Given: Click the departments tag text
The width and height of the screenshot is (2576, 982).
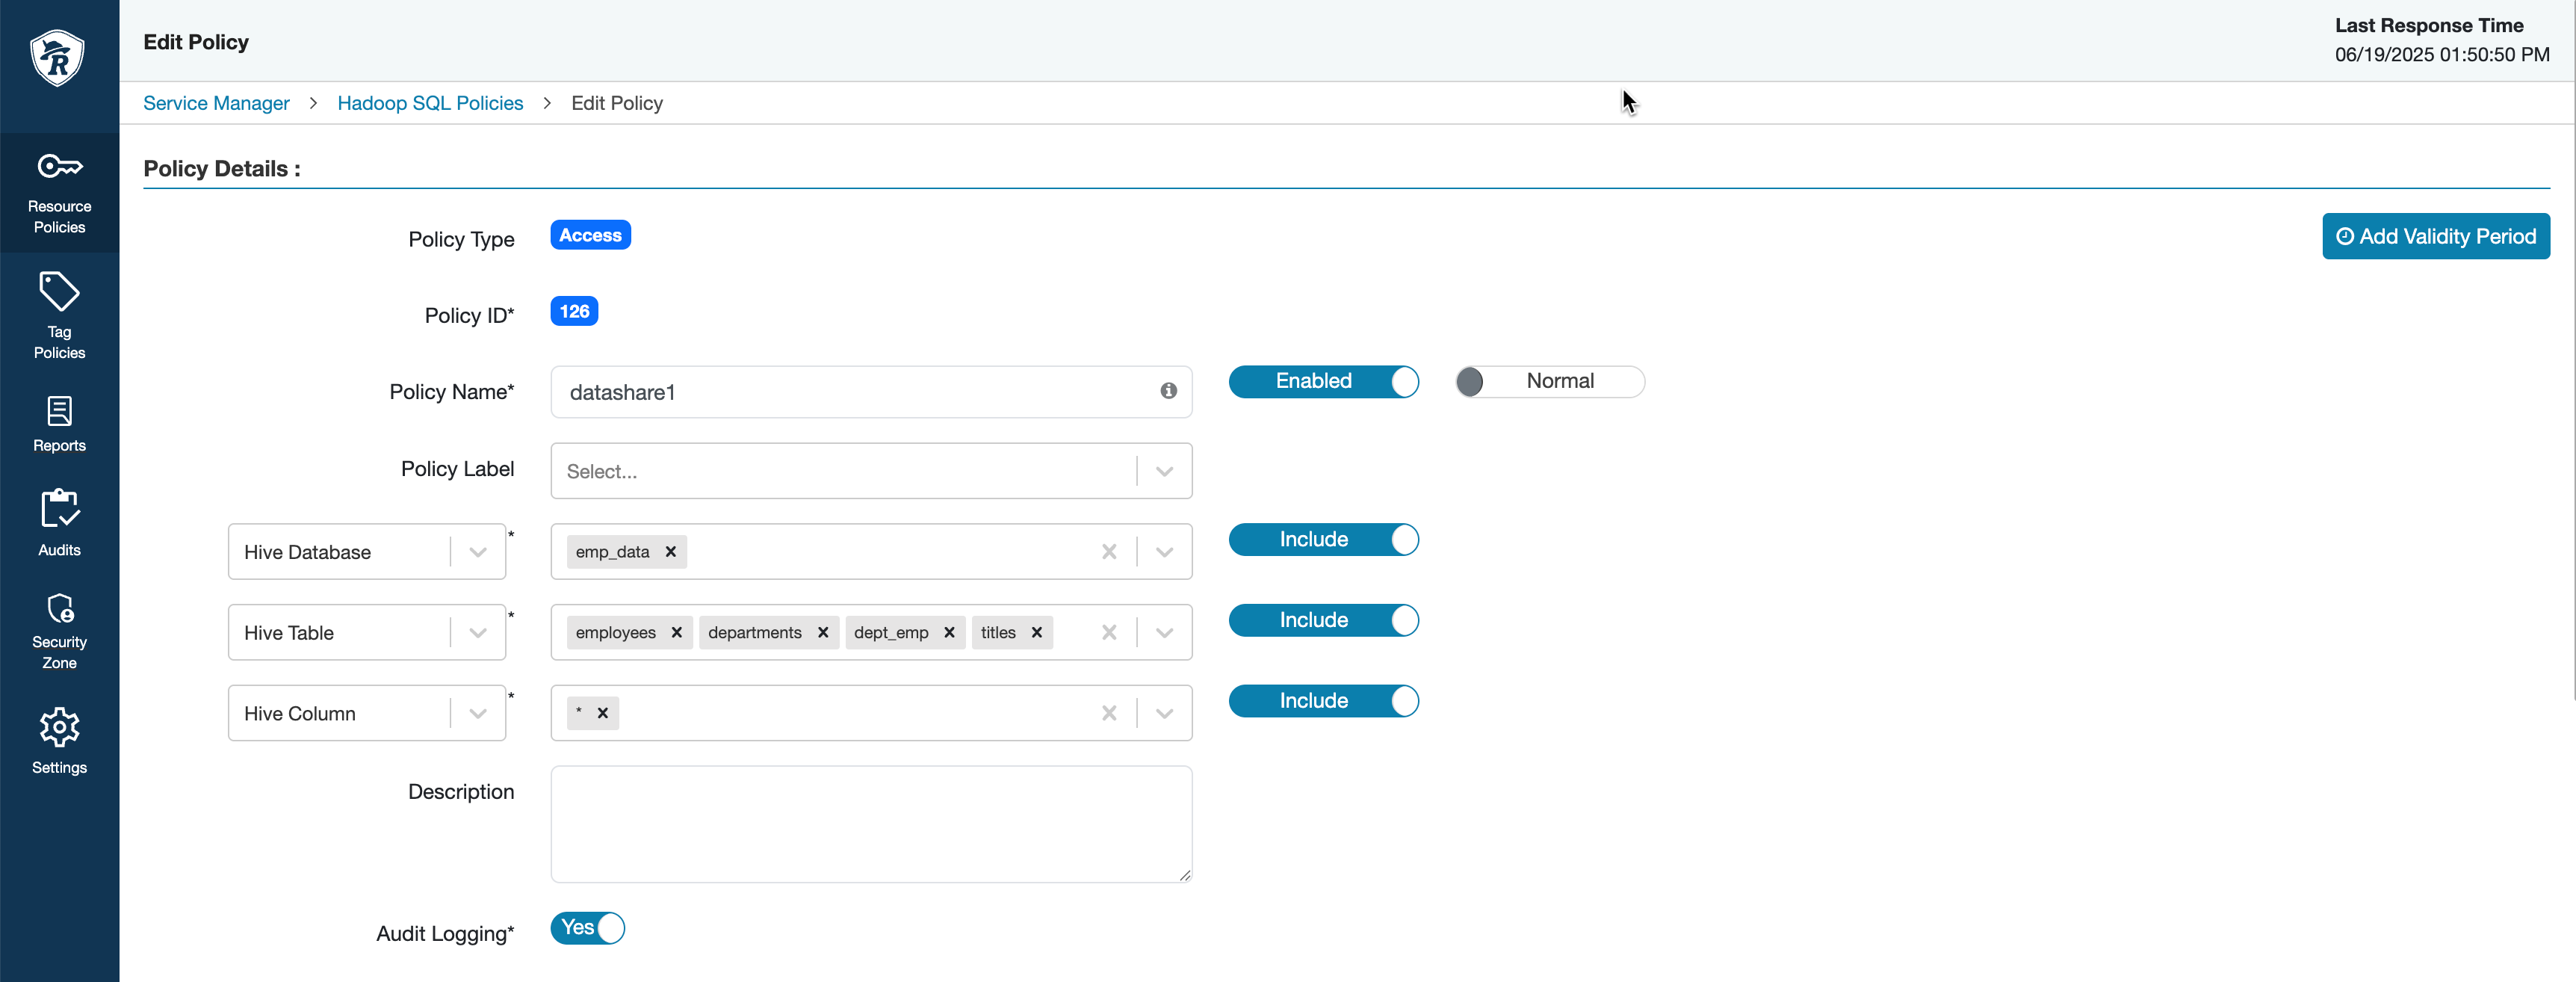Looking at the screenshot, I should pyautogui.click(x=755, y=633).
